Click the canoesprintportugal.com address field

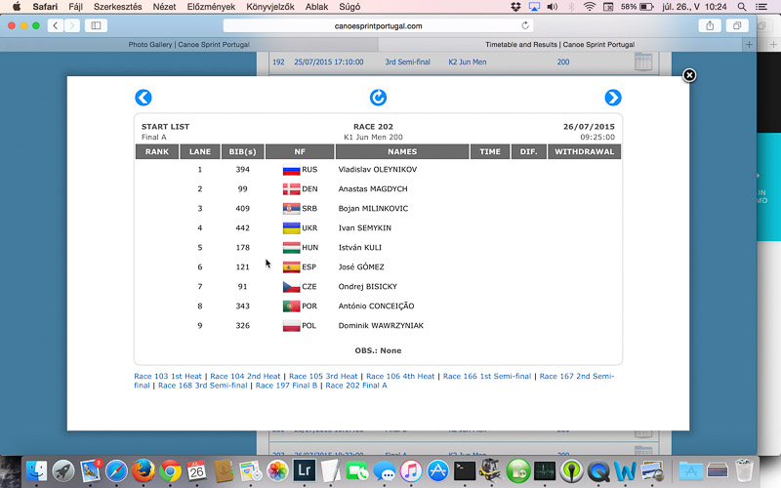(x=379, y=25)
